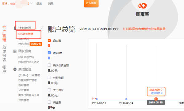The image size is (184, 111).
Task: Click the 团长招商 section heading
Action: point(25,51)
